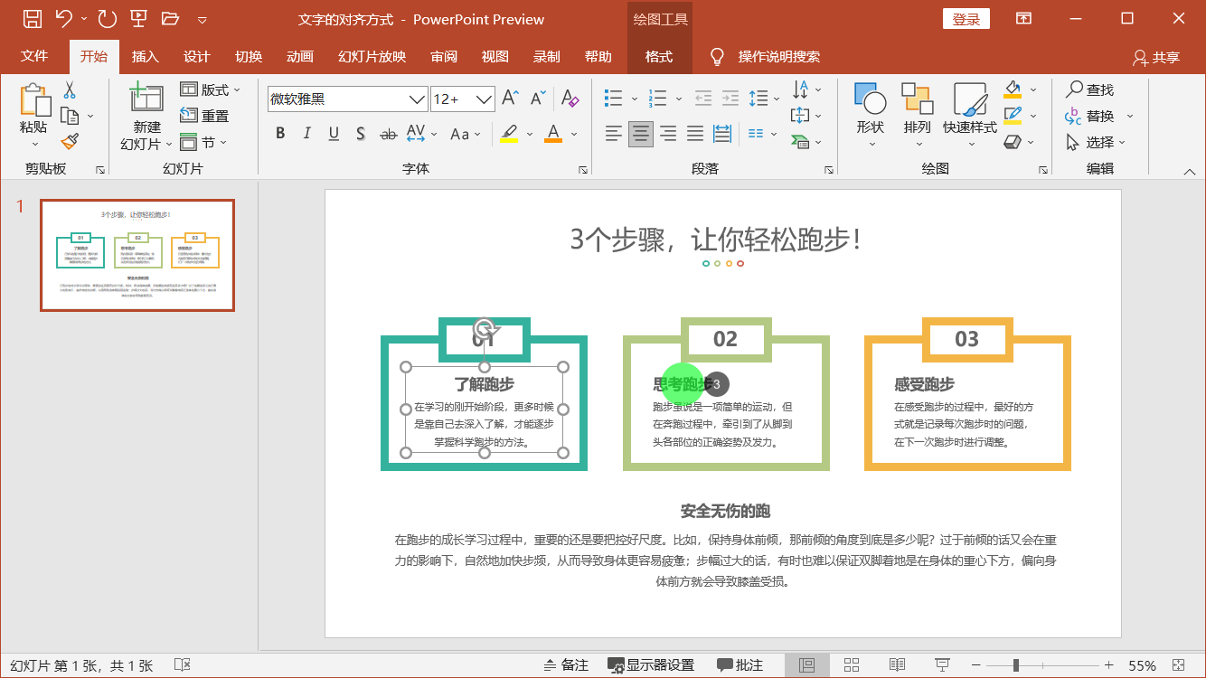Click the Shapes (形状) gallery icon
This screenshot has height=678, width=1206.
tap(870, 99)
